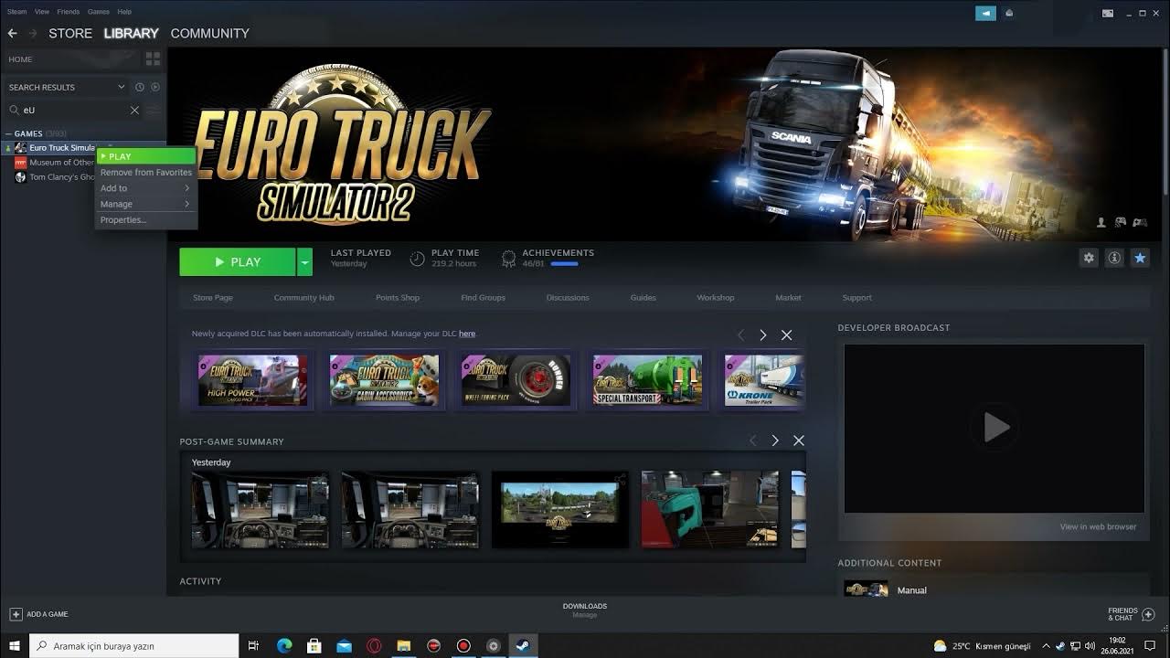Open the Steam menu
This screenshot has width=1170, height=658.
(16, 12)
